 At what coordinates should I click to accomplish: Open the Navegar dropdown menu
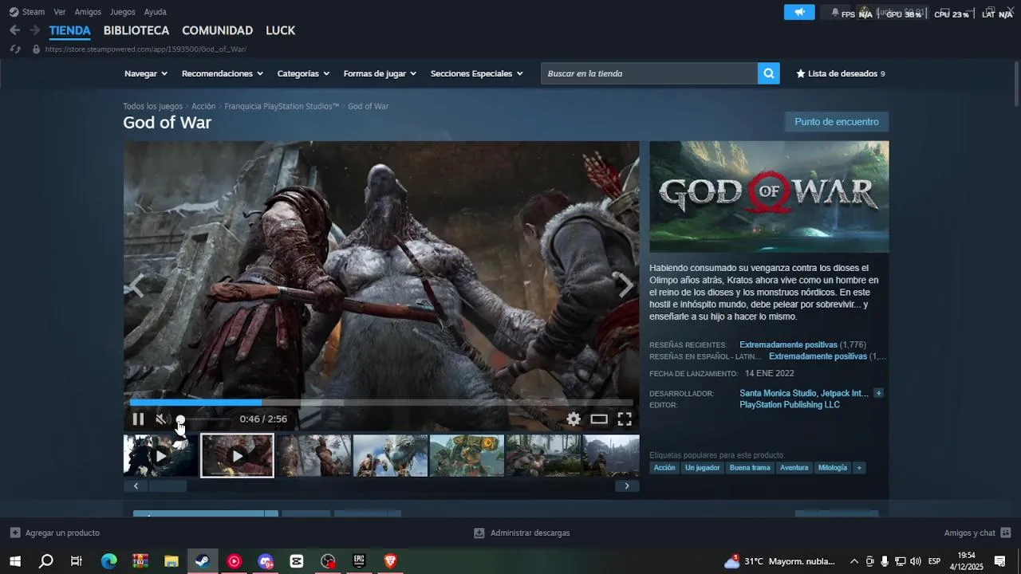pyautogui.click(x=146, y=73)
